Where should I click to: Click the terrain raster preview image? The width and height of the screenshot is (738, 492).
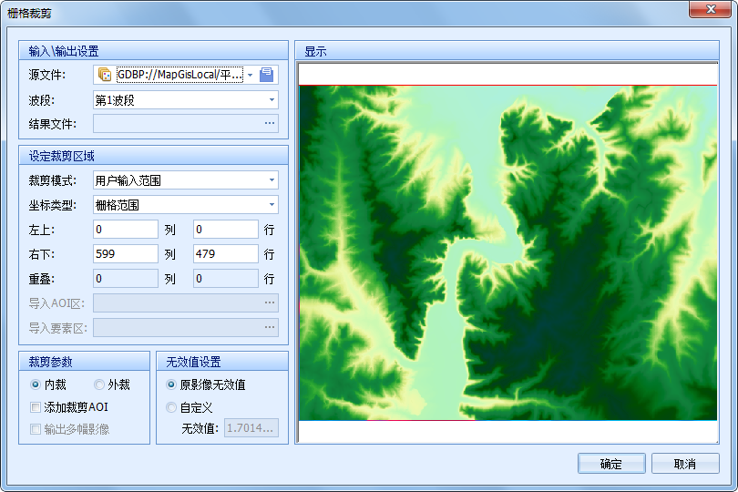508,252
